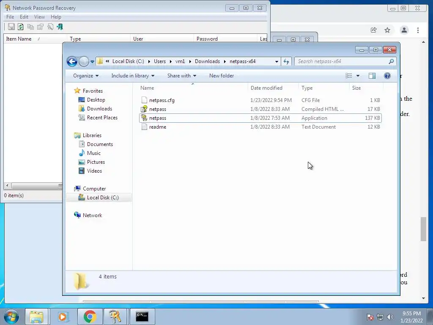This screenshot has height=325, width=433.
Task: Click Exit icon in Network Password Recovery toolbar
Action: tap(60, 27)
